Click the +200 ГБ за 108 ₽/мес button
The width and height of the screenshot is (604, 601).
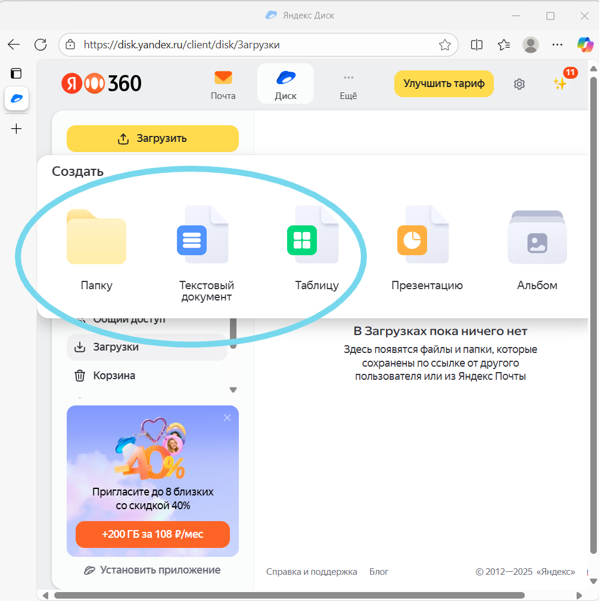152,534
